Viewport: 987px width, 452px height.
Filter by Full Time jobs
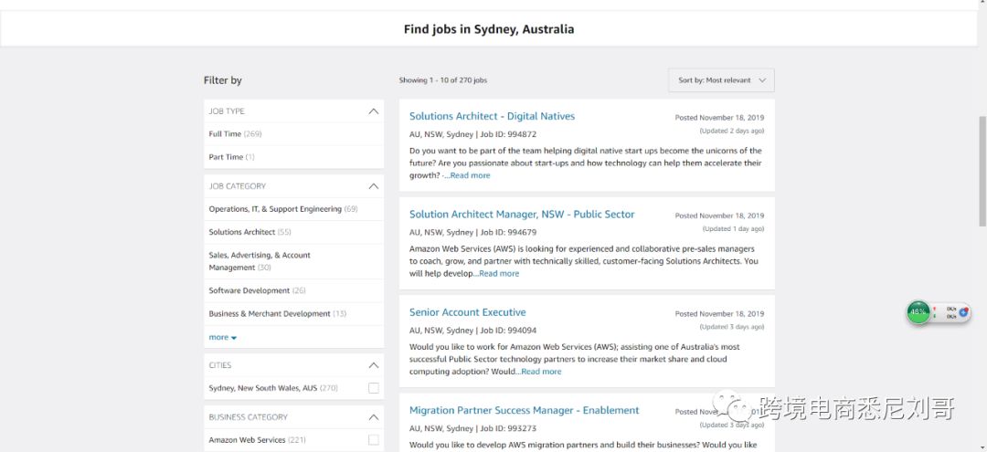click(226, 134)
